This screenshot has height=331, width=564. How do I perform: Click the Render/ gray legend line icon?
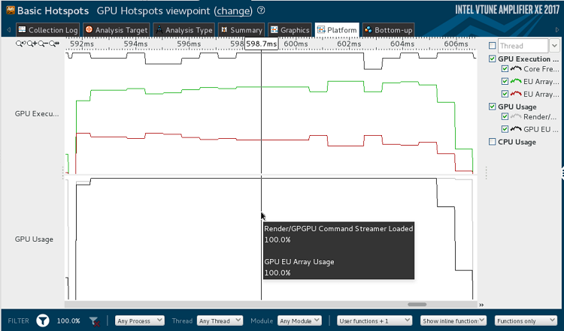[516, 116]
